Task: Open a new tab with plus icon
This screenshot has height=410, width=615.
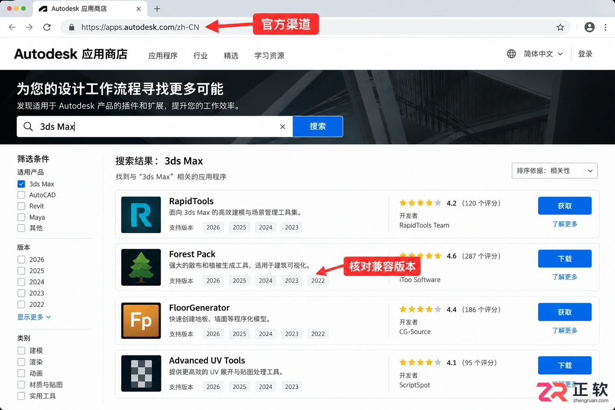Action: click(157, 9)
